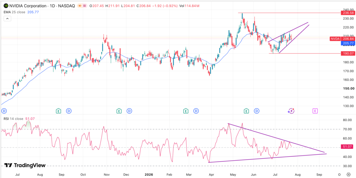
Task: Click the red 236.58 price axis label
Action: click(x=347, y=13)
